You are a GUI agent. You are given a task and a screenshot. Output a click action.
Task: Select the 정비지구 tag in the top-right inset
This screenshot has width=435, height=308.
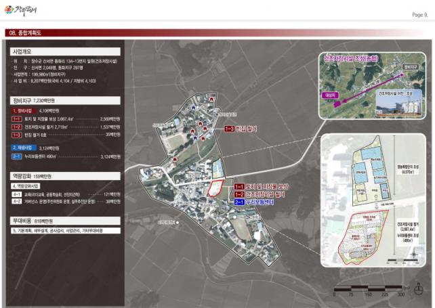click(x=411, y=67)
